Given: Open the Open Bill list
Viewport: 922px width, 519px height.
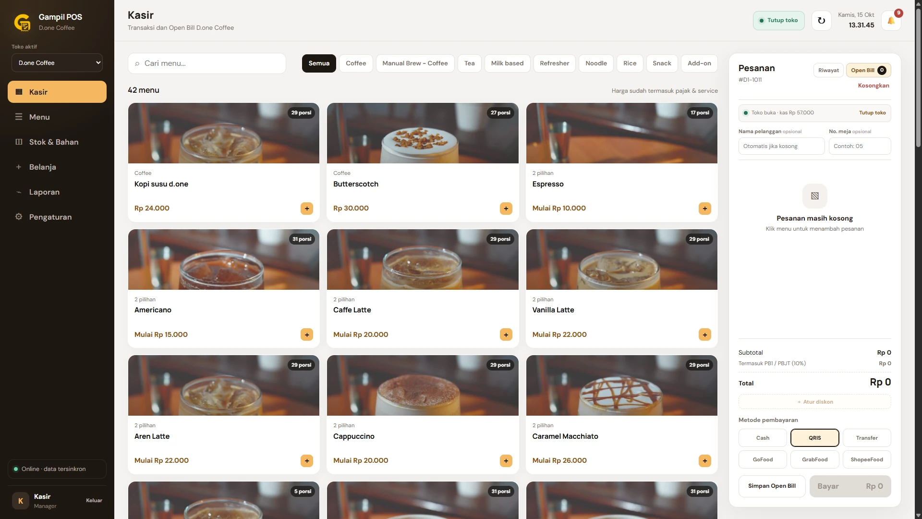Looking at the screenshot, I should click(x=868, y=70).
